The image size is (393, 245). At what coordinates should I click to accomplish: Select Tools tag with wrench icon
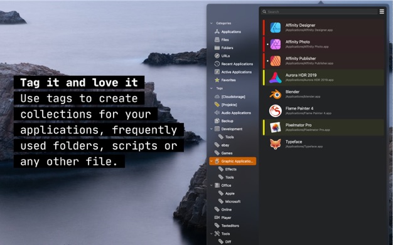[222, 234]
